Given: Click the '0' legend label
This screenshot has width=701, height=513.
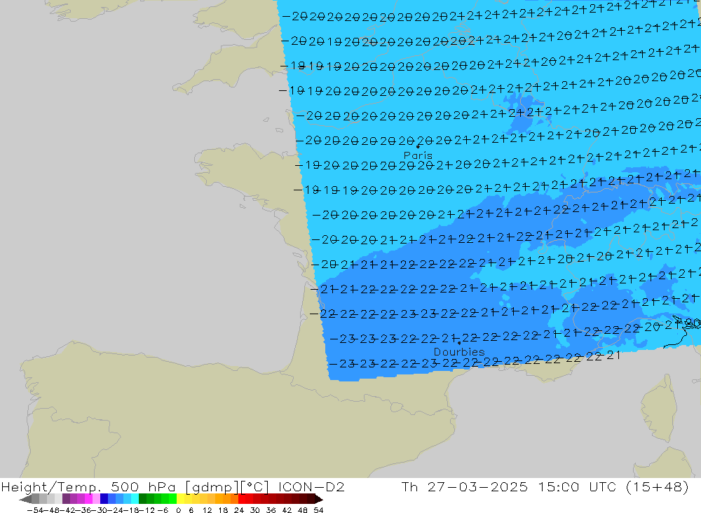Looking at the screenshot, I should click(178, 510).
